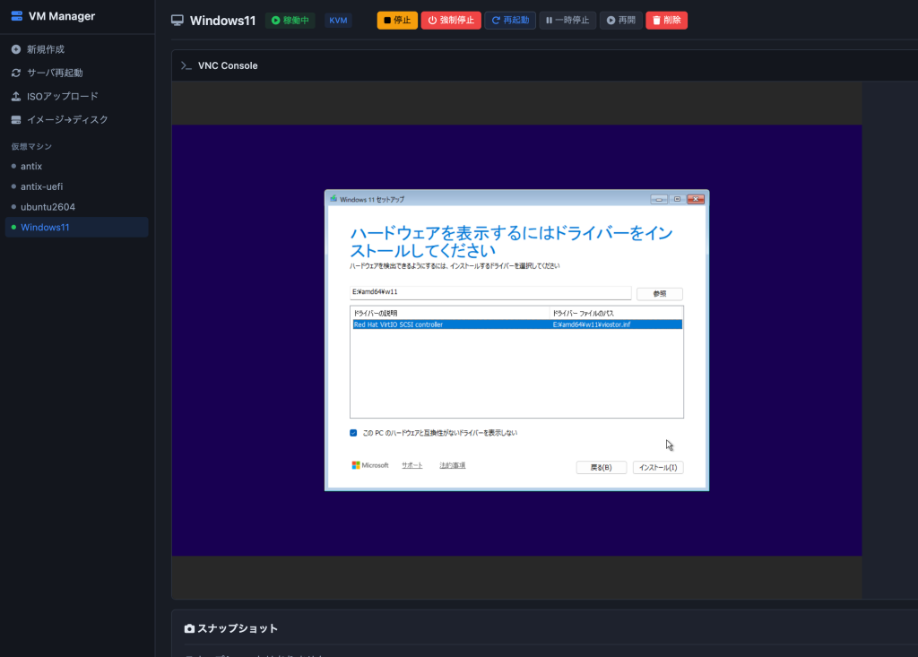This screenshot has height=657, width=918.
Task: Click 戻る(B) back button
Action: 602,467
